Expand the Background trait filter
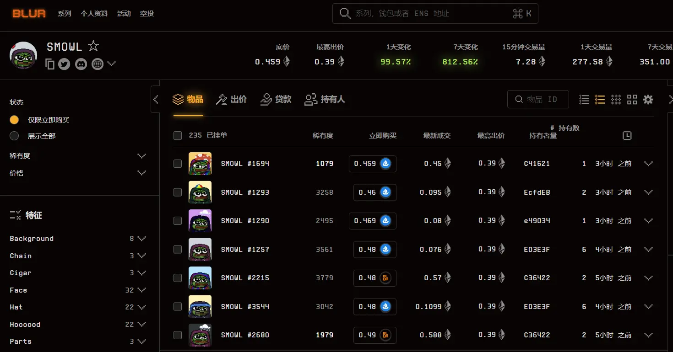Viewport: 673px width, 352px height. click(x=142, y=238)
